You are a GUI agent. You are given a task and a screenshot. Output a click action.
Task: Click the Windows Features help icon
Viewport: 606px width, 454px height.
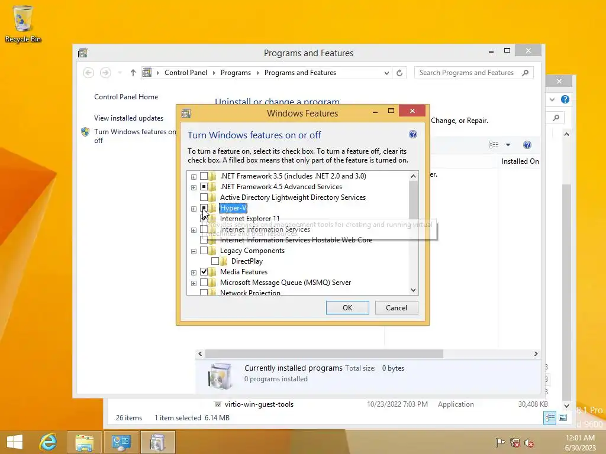pyautogui.click(x=412, y=134)
